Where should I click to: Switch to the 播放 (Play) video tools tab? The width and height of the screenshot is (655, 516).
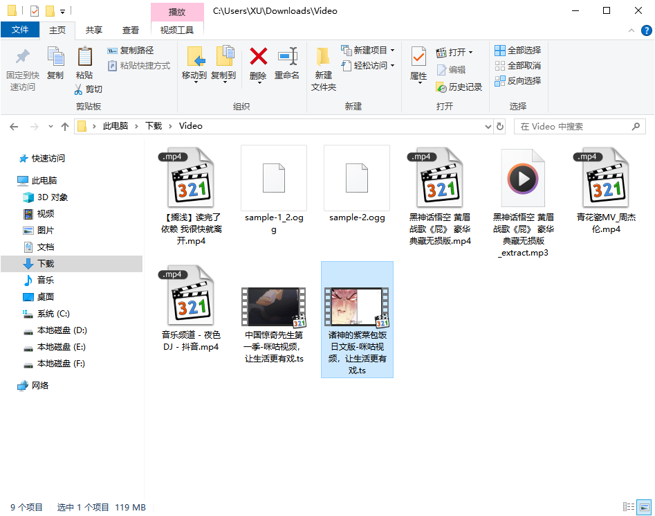pos(176,10)
